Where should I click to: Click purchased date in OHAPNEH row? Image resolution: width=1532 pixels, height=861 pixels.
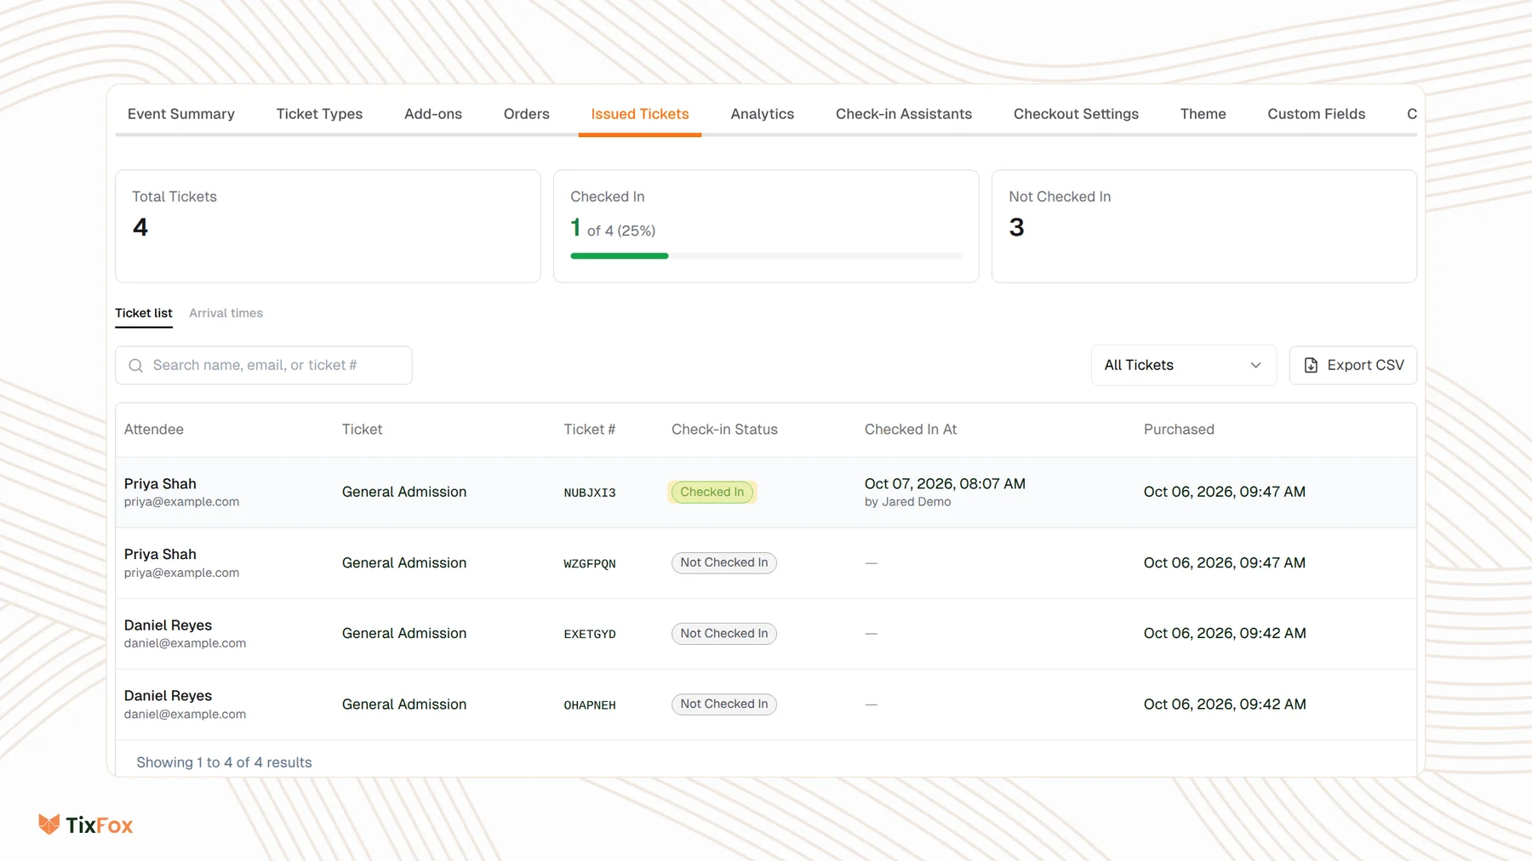coord(1225,704)
